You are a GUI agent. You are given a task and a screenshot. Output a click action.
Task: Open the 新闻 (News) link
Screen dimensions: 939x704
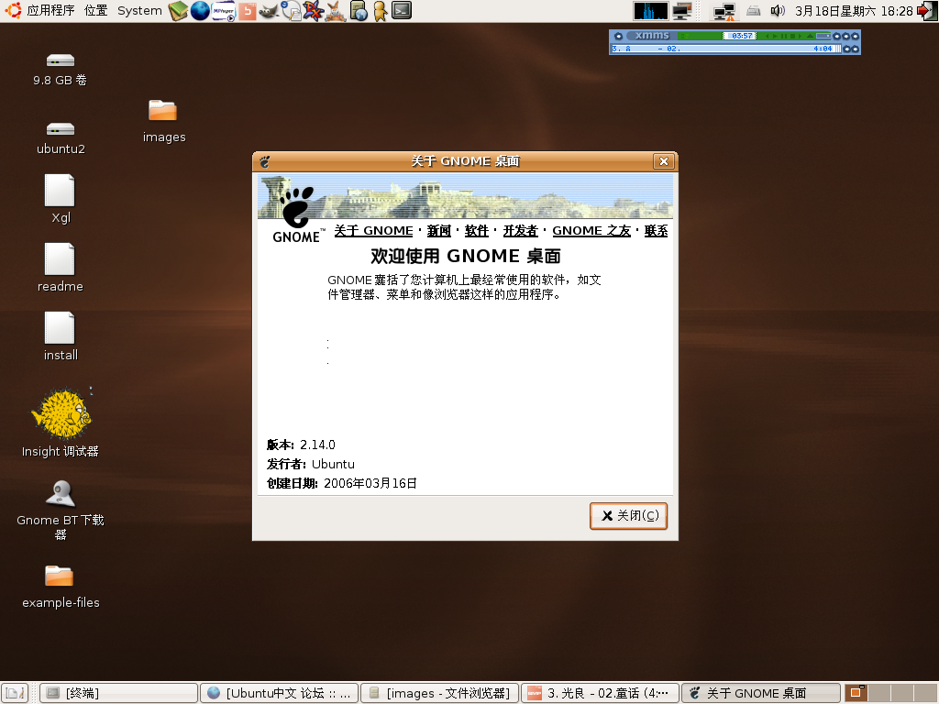click(x=439, y=230)
